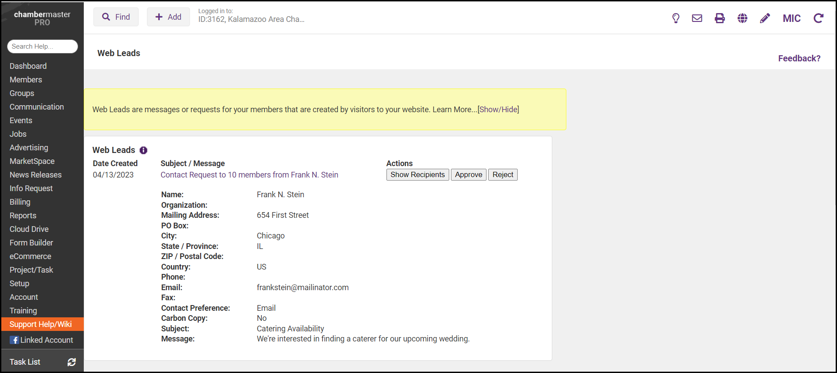Click the pencil edit icon
837x373 pixels.
[765, 18]
